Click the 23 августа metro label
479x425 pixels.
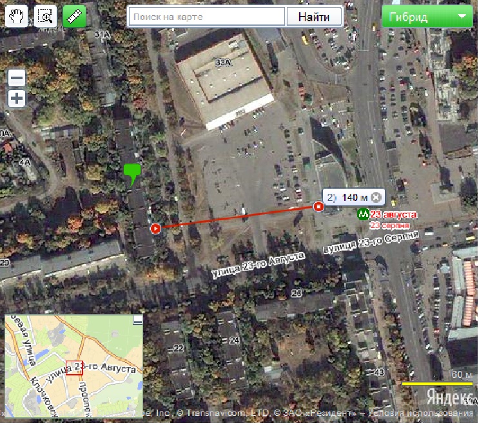pyautogui.click(x=393, y=215)
